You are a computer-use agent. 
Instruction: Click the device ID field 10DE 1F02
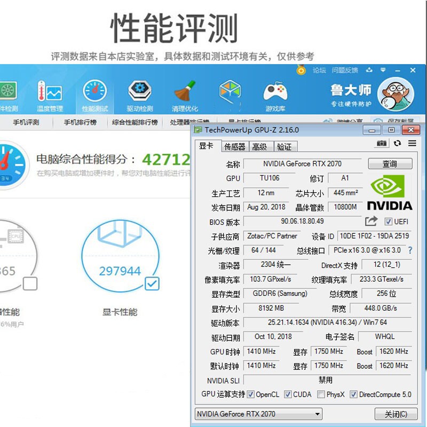coord(375,236)
